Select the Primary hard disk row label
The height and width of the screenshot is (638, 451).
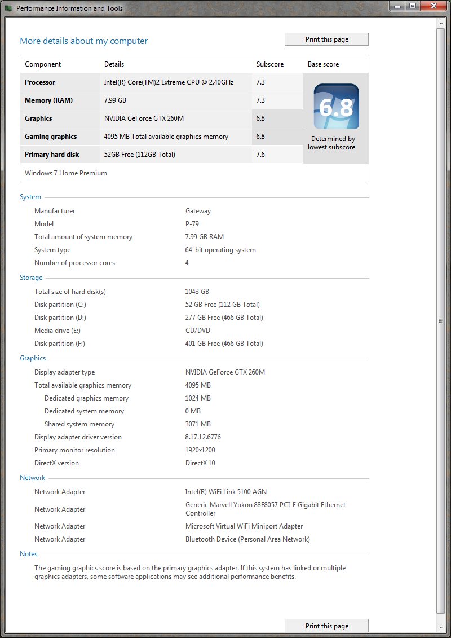point(52,154)
